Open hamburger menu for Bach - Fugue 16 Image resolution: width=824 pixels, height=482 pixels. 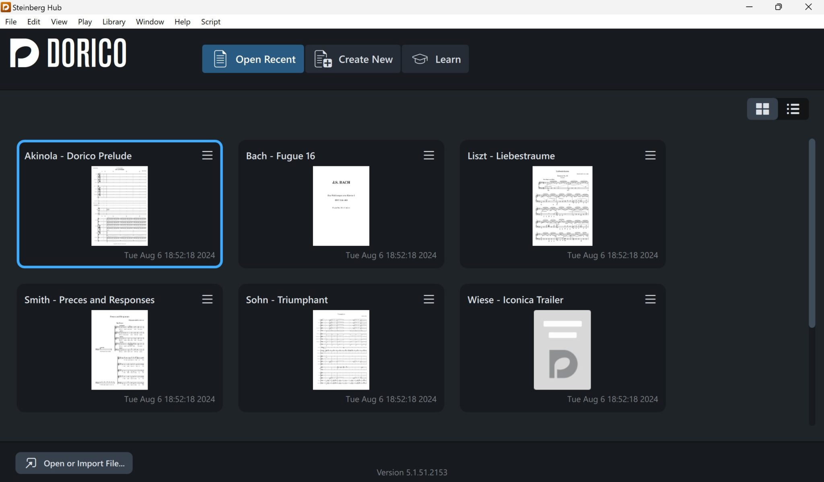point(428,155)
